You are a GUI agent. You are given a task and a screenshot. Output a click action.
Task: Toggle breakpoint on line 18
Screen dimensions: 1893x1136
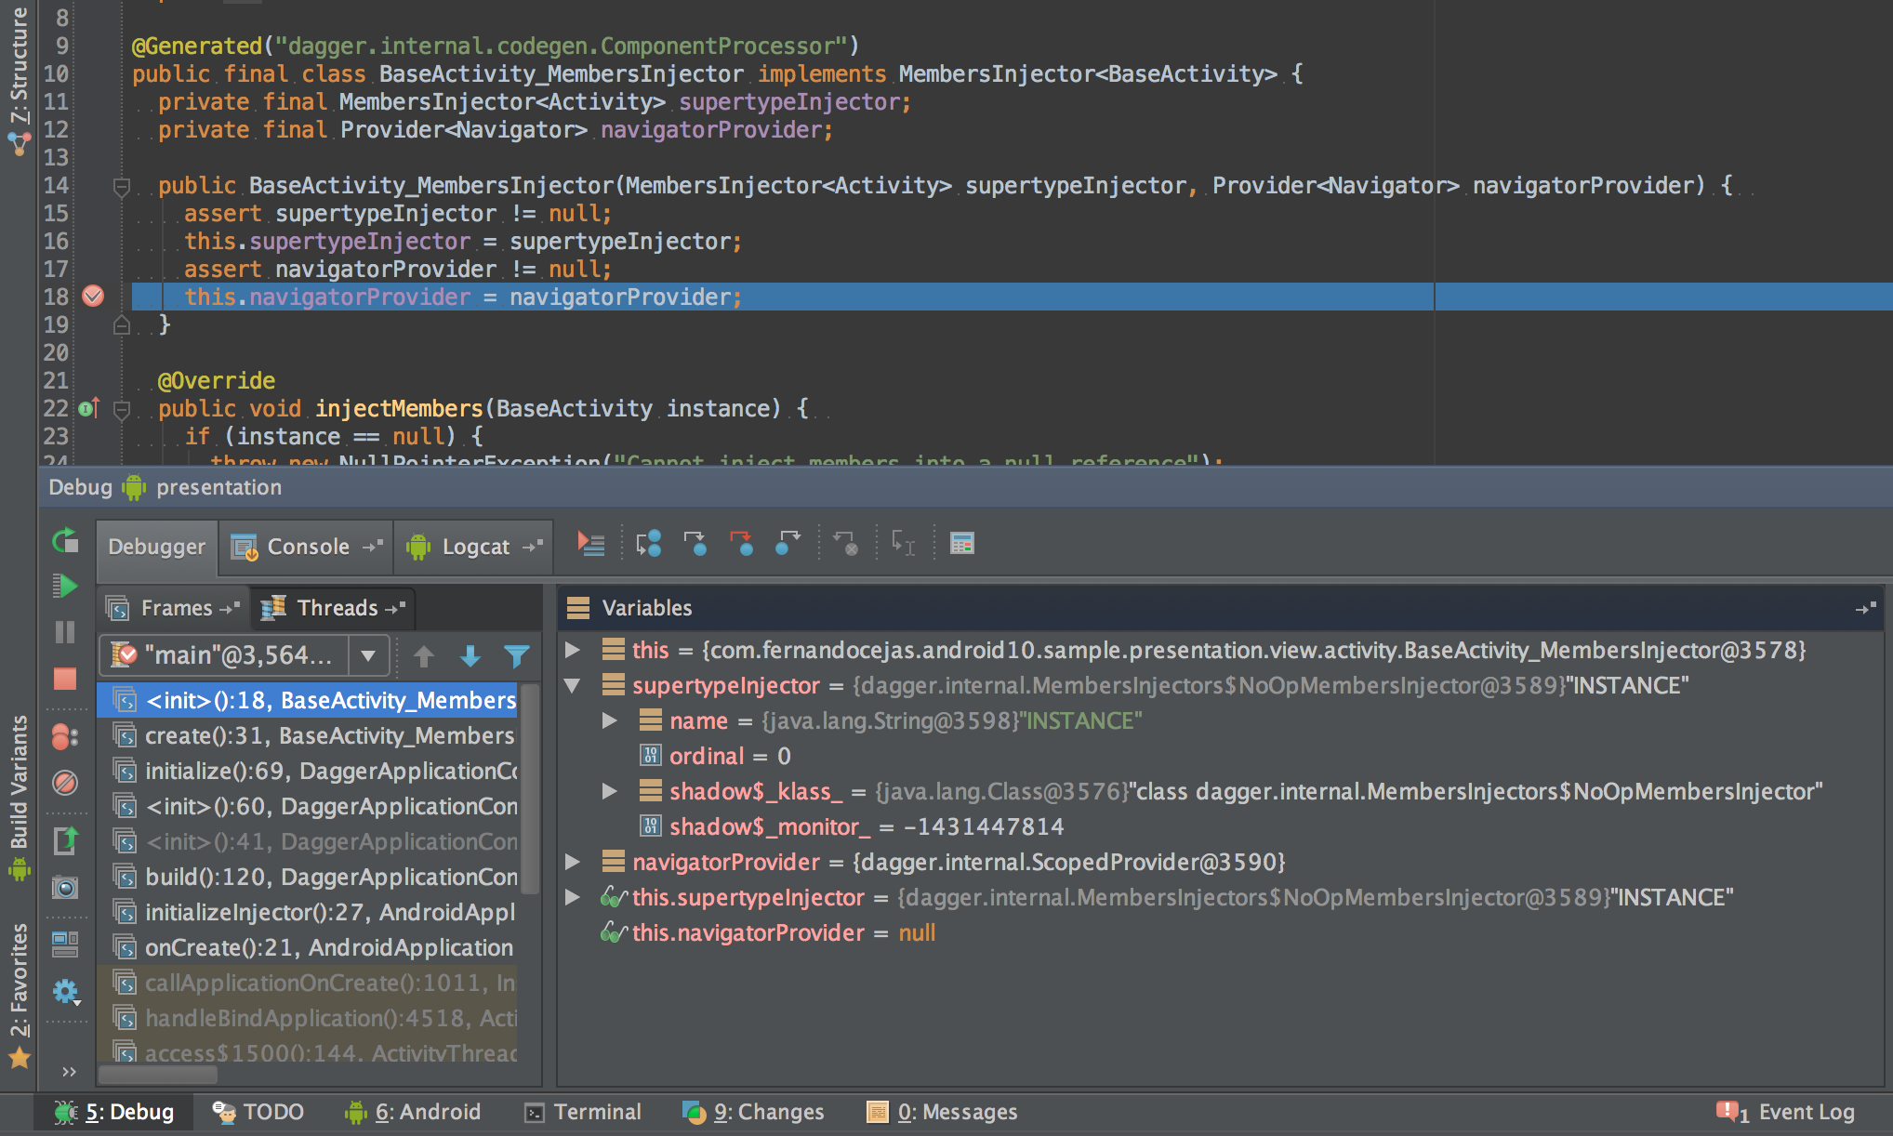(x=93, y=297)
